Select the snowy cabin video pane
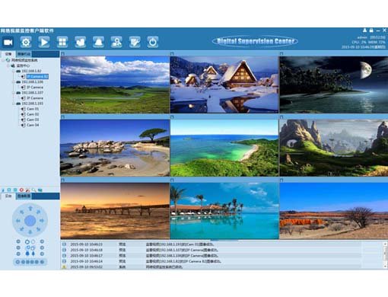 tap(224, 85)
